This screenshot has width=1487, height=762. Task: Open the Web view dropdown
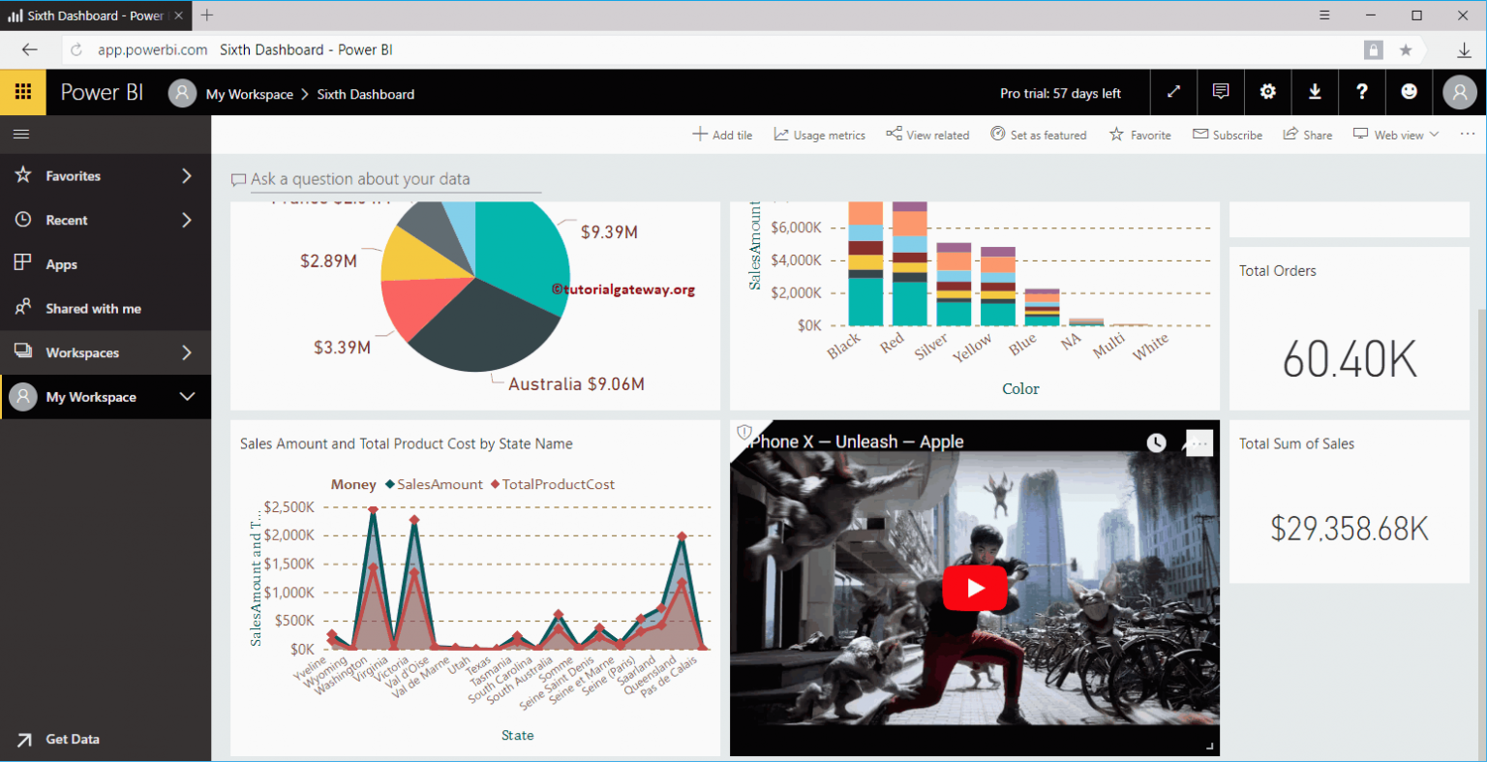point(1395,135)
